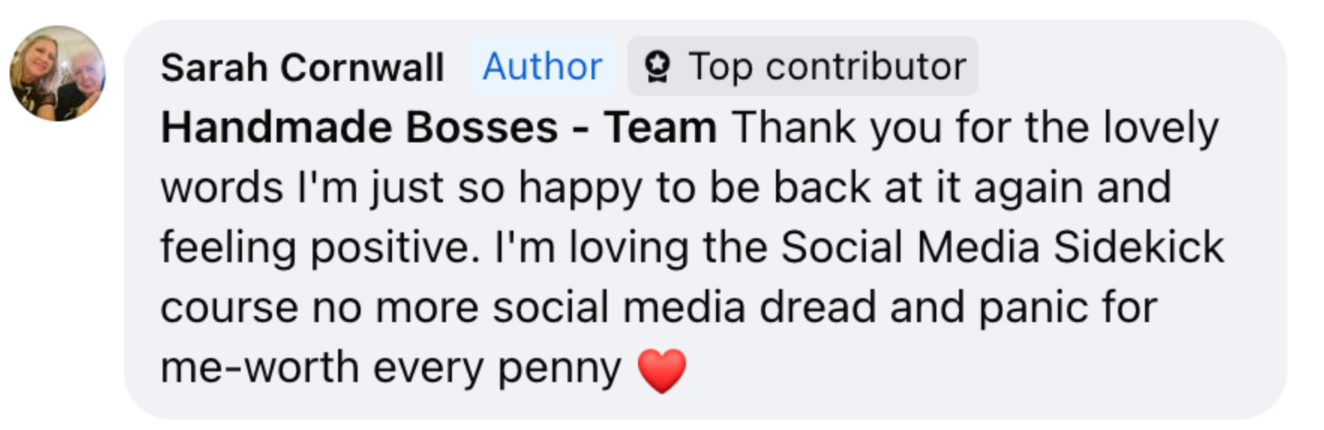The width and height of the screenshot is (1324, 430).
Task: Click the "Social Media Sidekick" text
Action: 1002,247
